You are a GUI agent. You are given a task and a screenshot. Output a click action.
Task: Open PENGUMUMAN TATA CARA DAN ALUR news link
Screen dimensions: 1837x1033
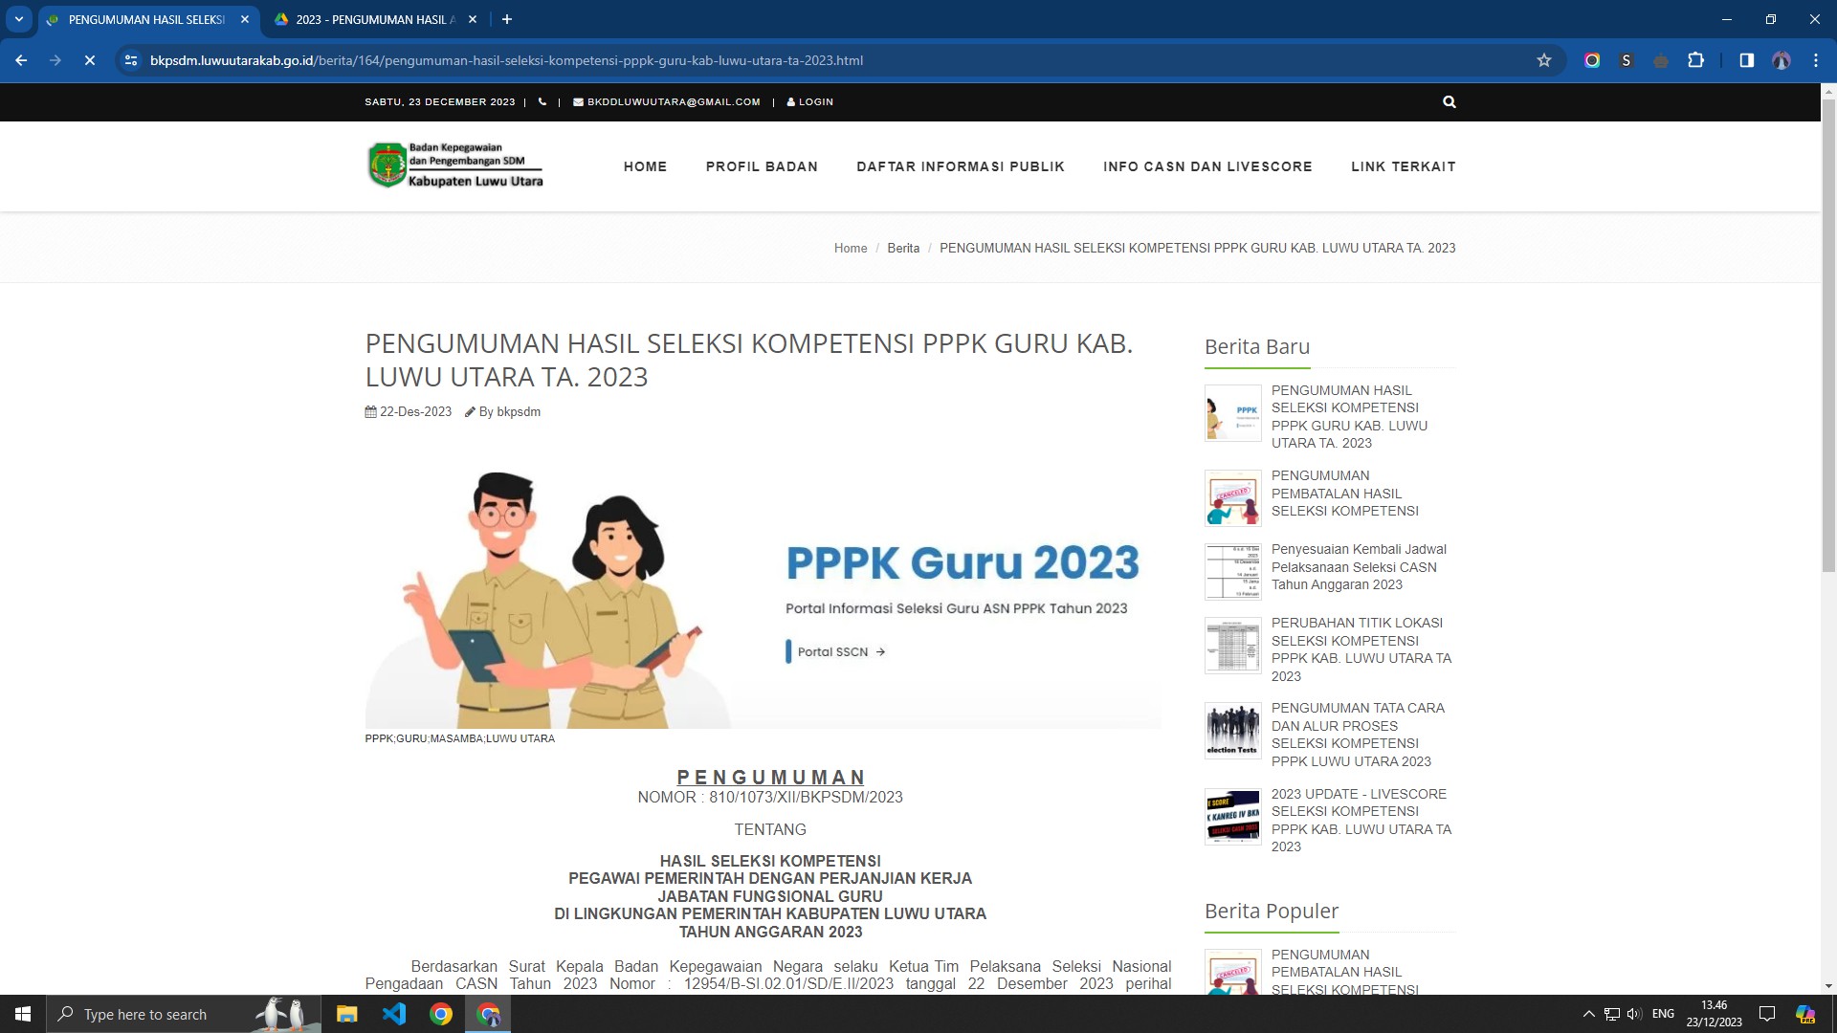pos(1358,735)
